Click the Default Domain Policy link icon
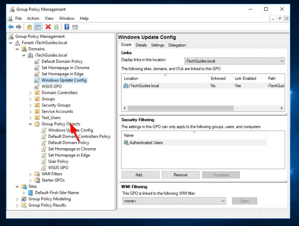 [37, 61]
